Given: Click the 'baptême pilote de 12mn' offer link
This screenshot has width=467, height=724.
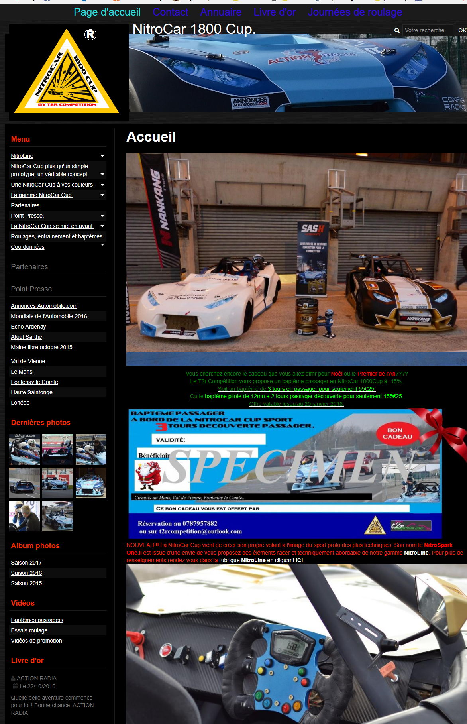Looking at the screenshot, I should [304, 396].
